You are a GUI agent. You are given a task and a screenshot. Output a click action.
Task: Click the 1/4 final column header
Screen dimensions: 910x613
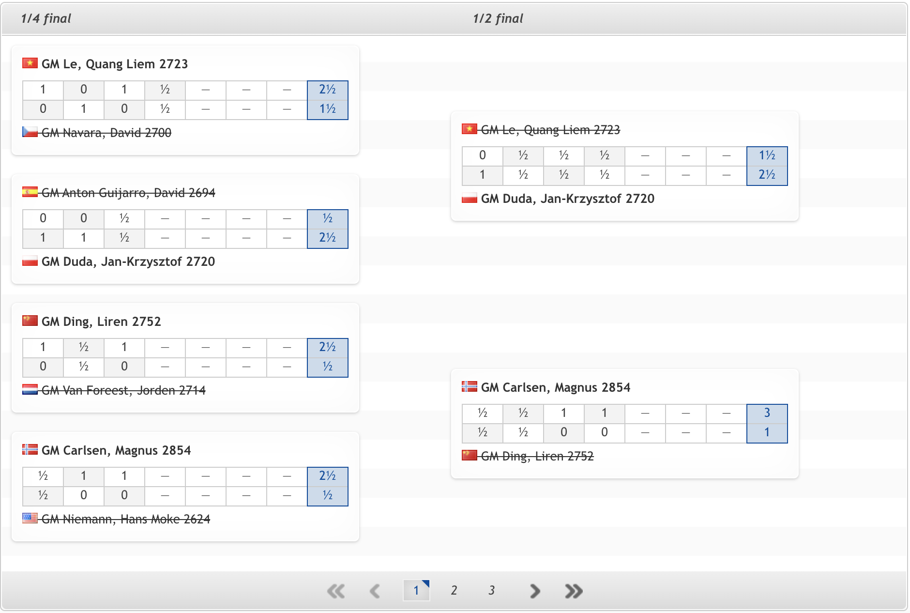(46, 18)
